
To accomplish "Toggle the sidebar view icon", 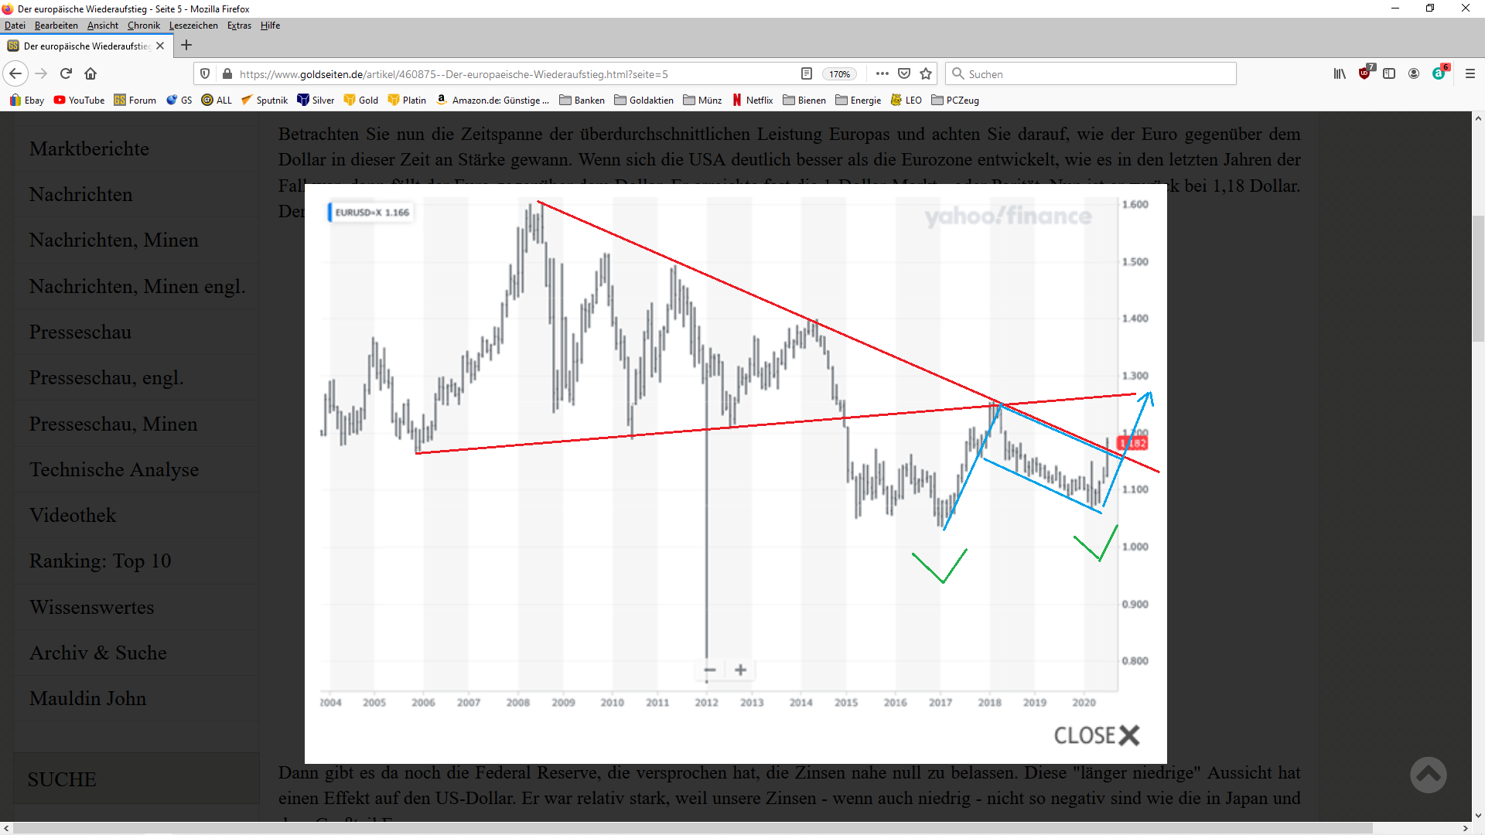I will (1389, 73).
